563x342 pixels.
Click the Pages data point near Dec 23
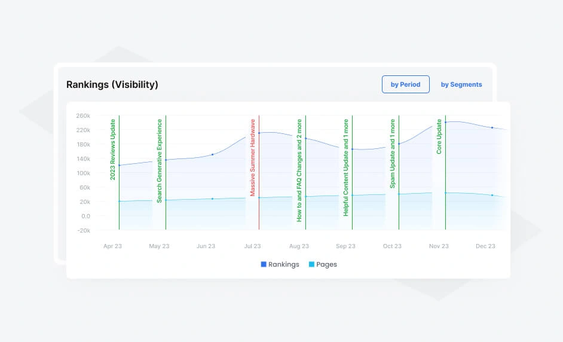492,195
